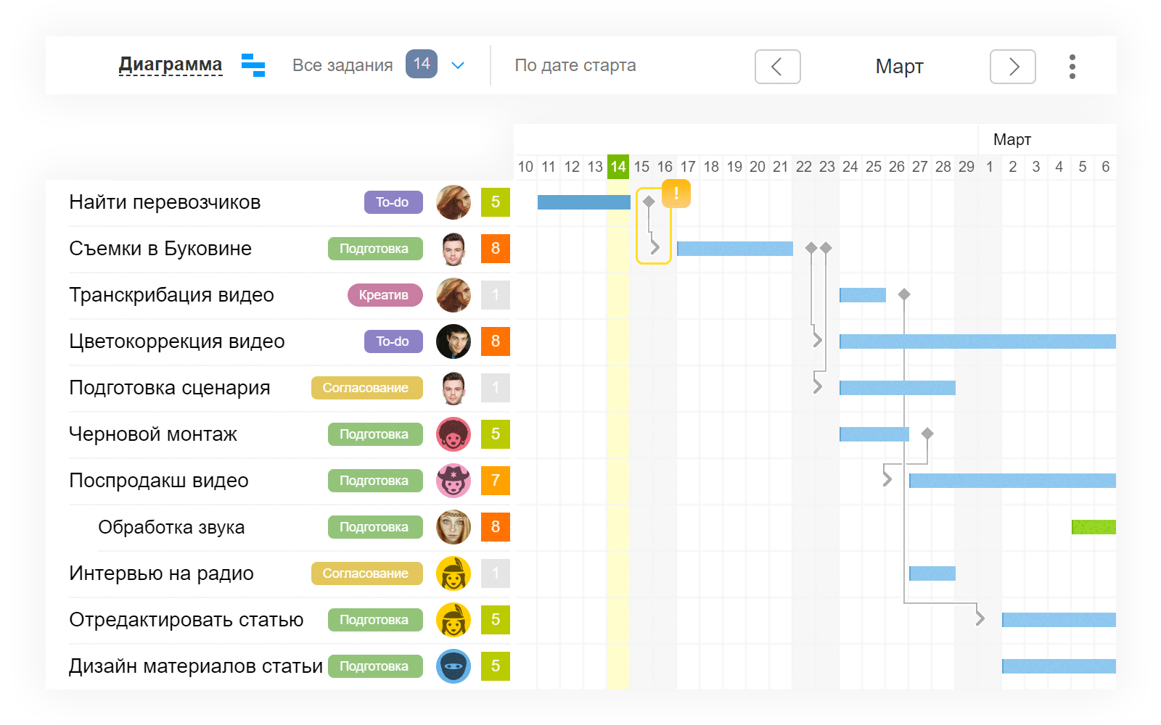Click To-do status of Цветокоррекция видео

pos(393,341)
